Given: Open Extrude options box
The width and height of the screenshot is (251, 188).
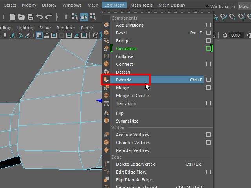Looking at the screenshot, I should coord(208,80).
